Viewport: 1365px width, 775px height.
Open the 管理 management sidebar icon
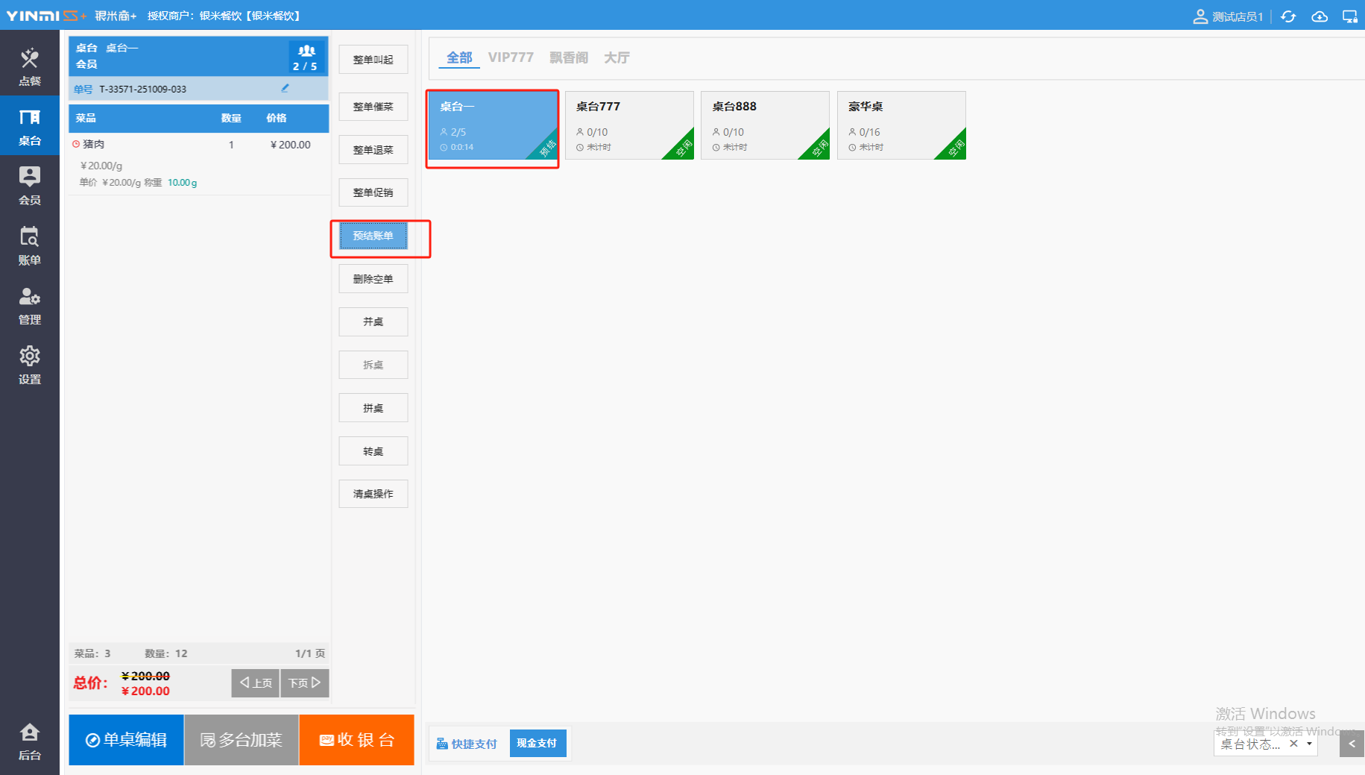[x=30, y=305]
